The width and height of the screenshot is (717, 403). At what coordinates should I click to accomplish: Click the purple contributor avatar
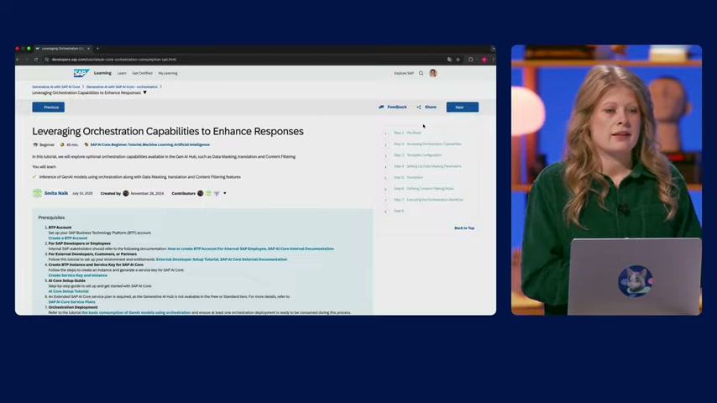[217, 193]
